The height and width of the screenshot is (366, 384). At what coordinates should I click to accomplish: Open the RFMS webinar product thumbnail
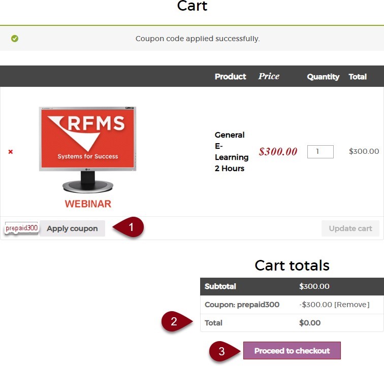[88, 157]
